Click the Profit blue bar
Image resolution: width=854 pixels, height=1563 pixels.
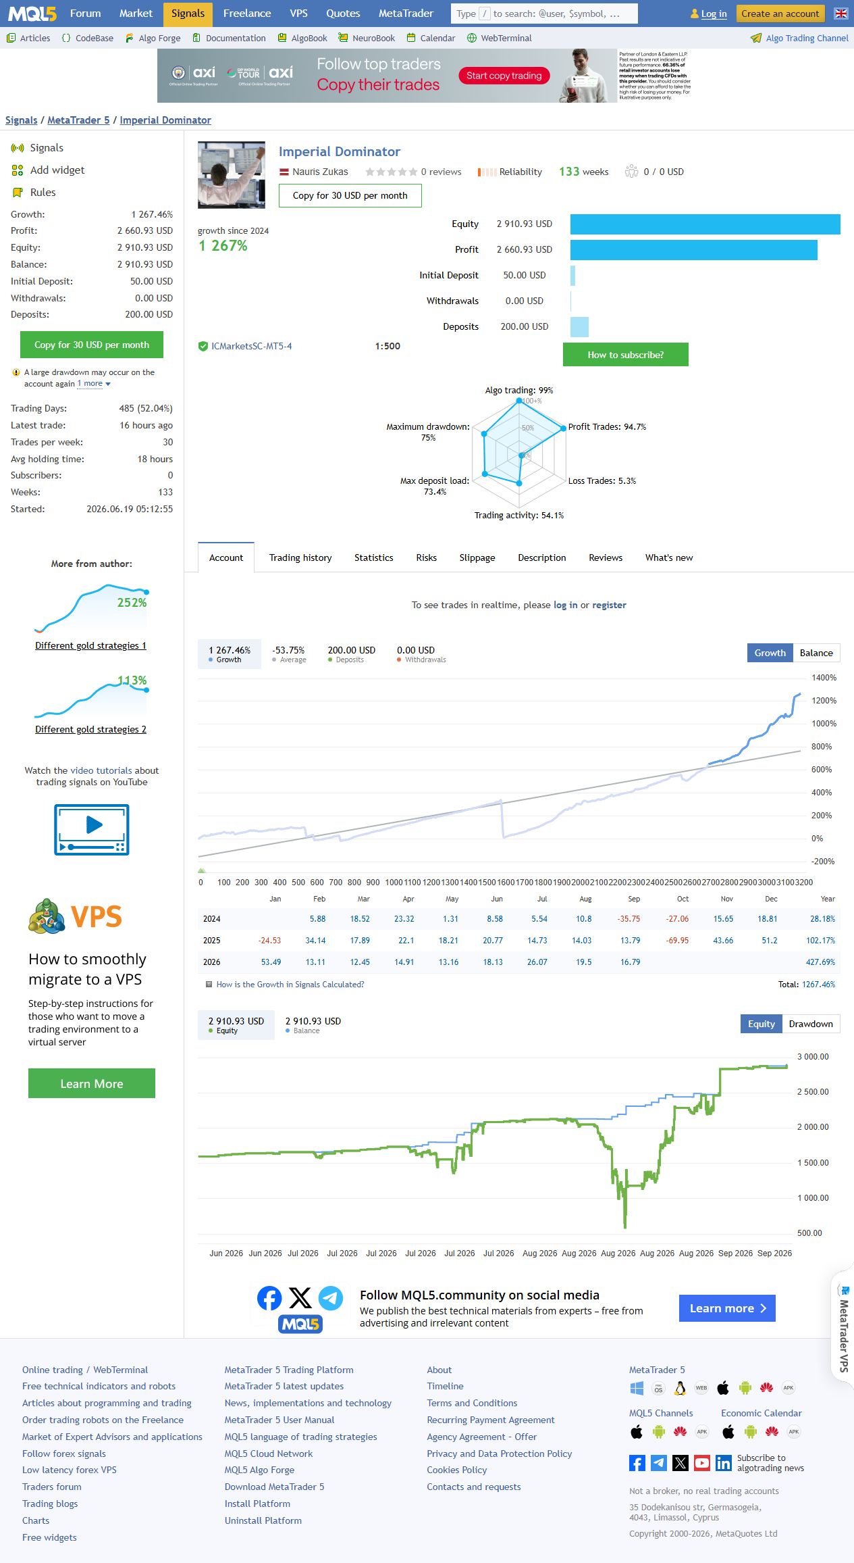point(694,249)
